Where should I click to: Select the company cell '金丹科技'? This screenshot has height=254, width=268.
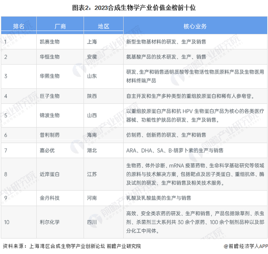[x=49, y=198]
